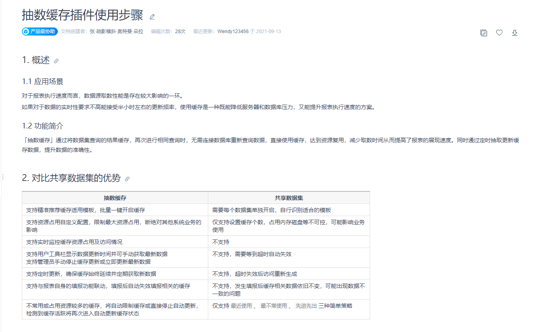Viewport: 542px width, 332px height.
Task: Click the update date 2021-09-13
Action: point(268,32)
